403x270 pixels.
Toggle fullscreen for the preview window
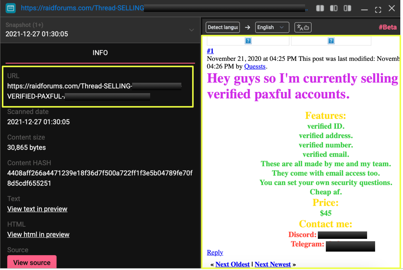tap(378, 9)
